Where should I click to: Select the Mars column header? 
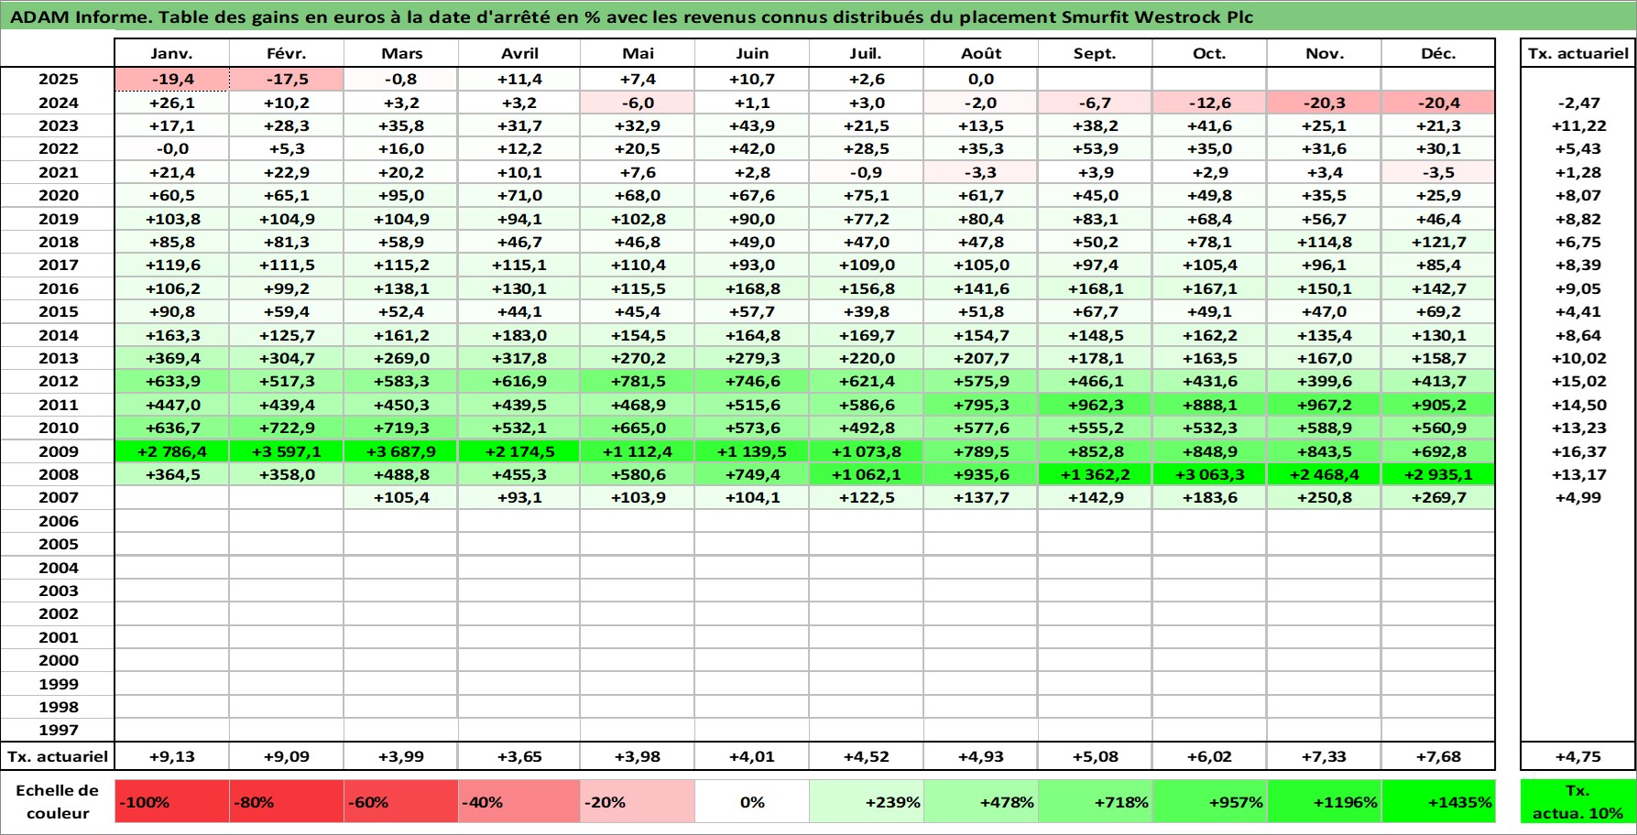pyautogui.click(x=401, y=53)
